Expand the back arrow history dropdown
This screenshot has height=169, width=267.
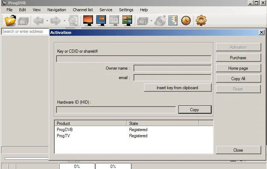[47, 21]
